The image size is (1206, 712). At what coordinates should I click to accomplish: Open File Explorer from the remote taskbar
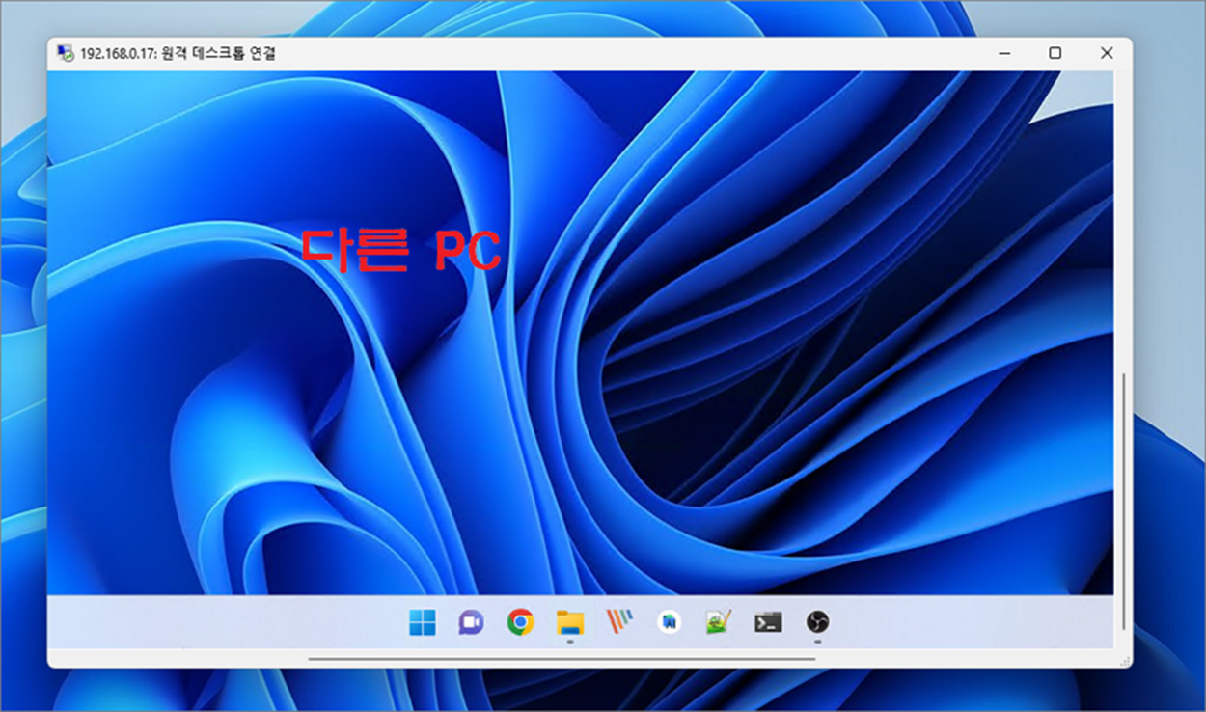click(570, 622)
